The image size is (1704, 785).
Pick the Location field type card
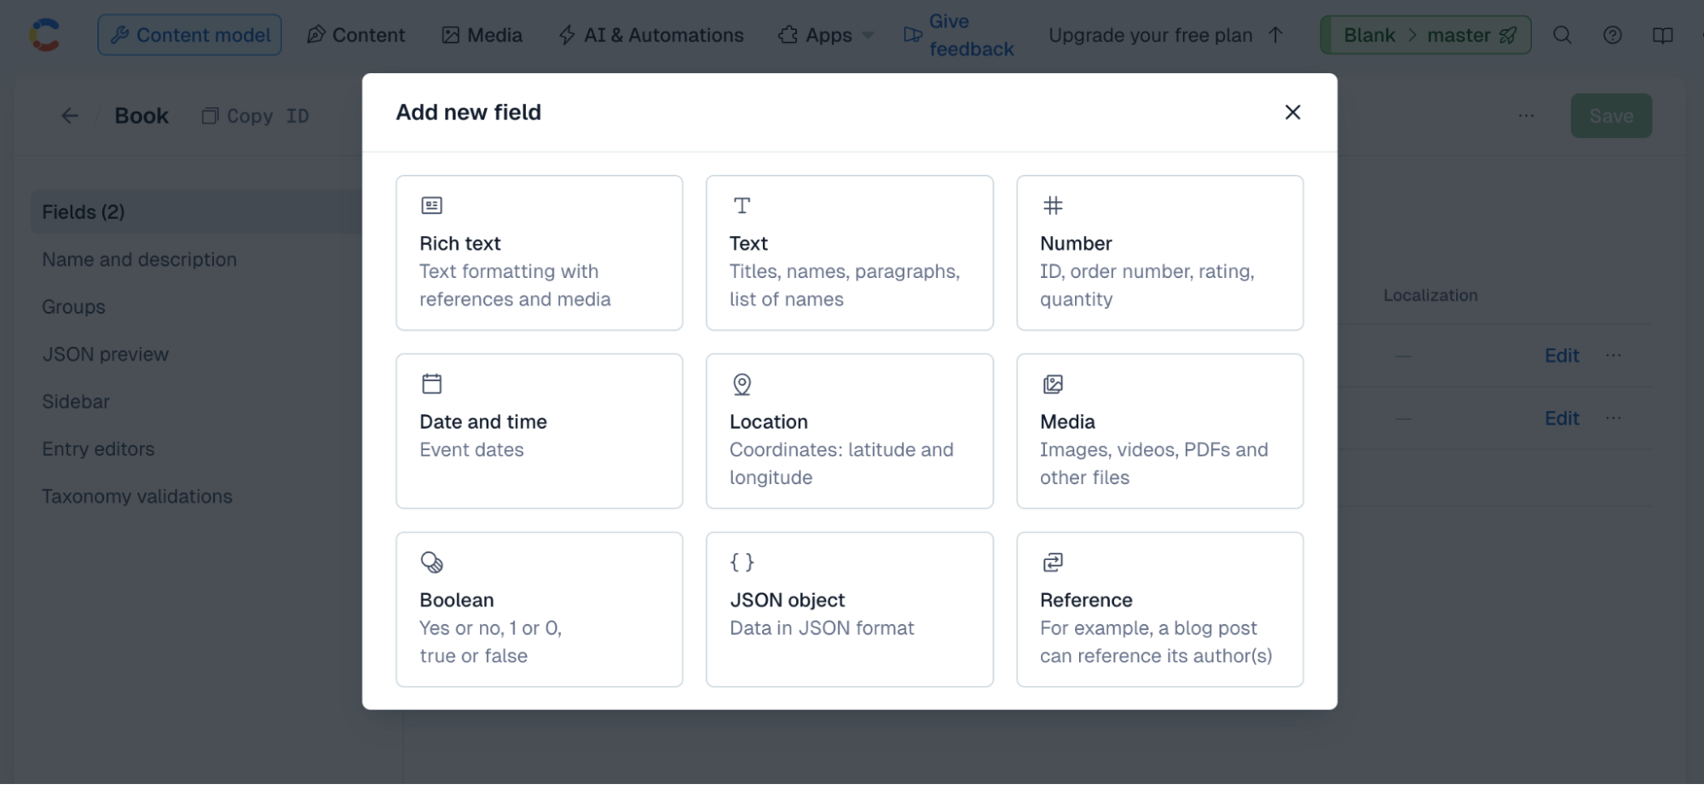pyautogui.click(x=849, y=431)
